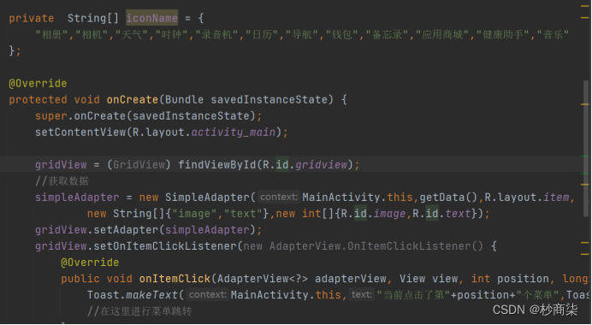The height and width of the screenshot is (325, 592).
Task: Click the setAdapter method call
Action: click(126, 230)
